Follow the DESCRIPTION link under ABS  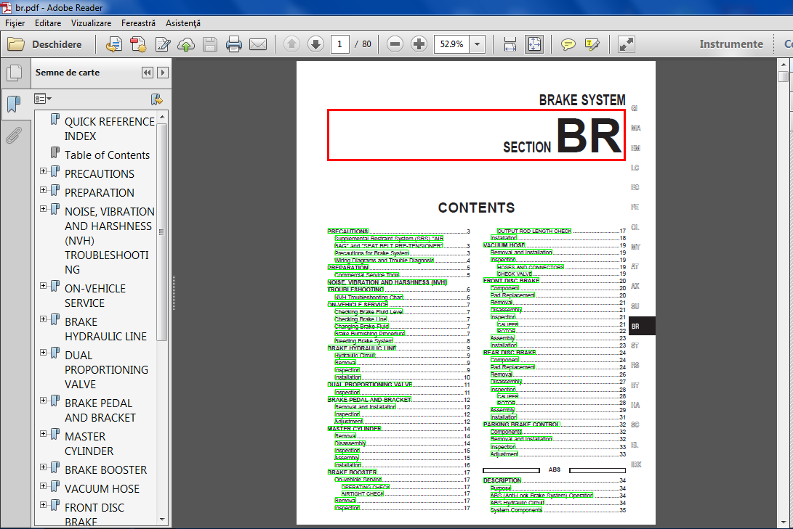[502, 480]
